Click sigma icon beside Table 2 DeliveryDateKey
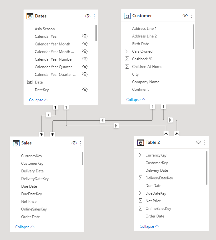Image resolution: width=216 pixels, height=240 pixels. [140, 178]
